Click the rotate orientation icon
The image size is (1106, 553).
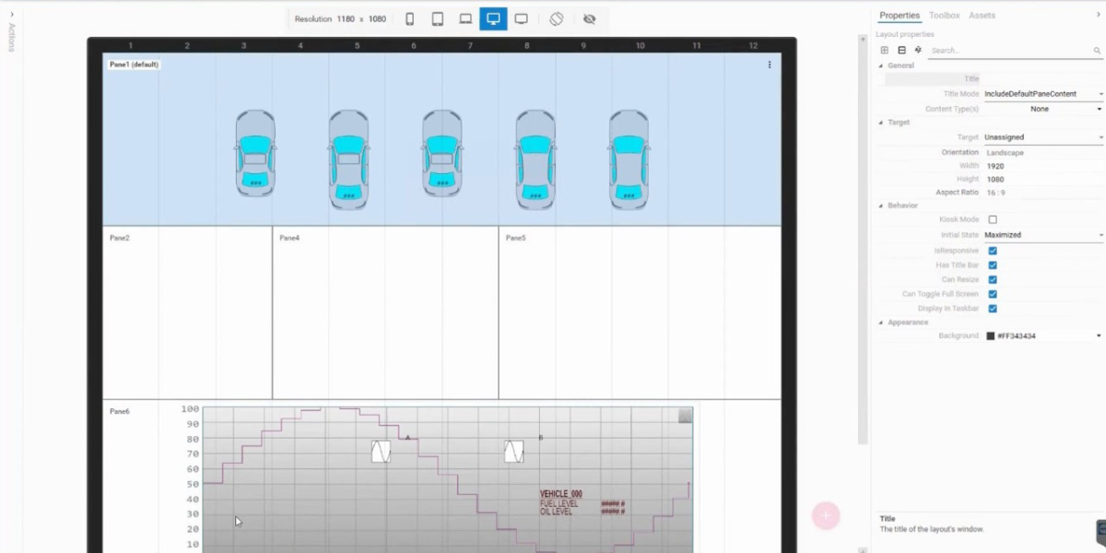(557, 19)
